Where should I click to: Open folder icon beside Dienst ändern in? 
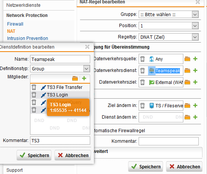[187, 117]
